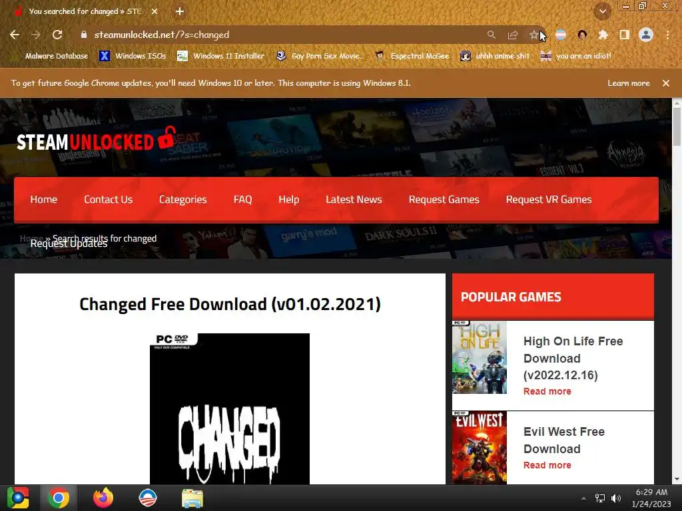Click Read more under Evil West
Image resolution: width=682 pixels, height=511 pixels.
(547, 465)
